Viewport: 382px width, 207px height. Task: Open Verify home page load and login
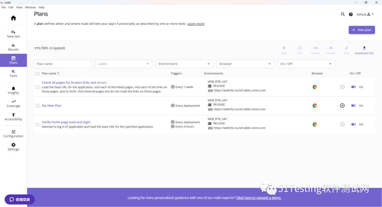[x=66, y=122]
